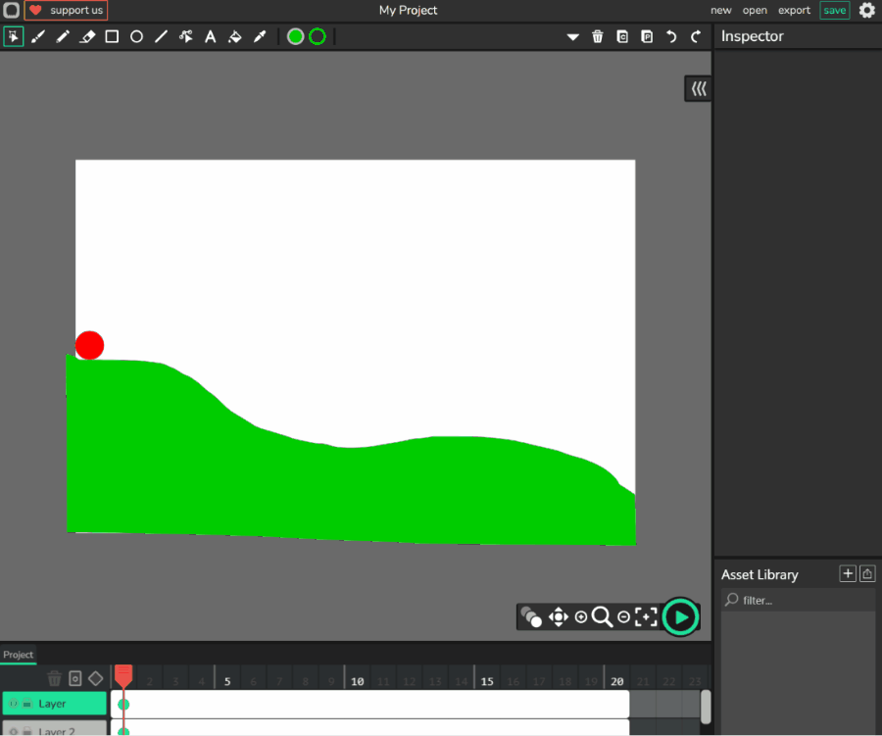882x736 pixels.
Task: Click the 'new' project menu item
Action: click(720, 10)
